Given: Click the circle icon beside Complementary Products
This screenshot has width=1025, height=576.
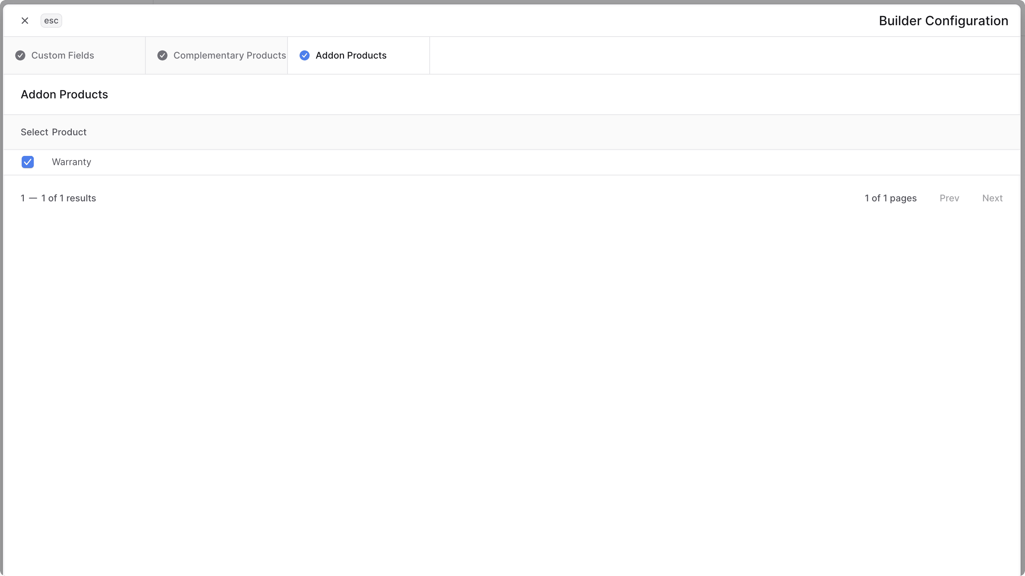Looking at the screenshot, I should click(162, 55).
